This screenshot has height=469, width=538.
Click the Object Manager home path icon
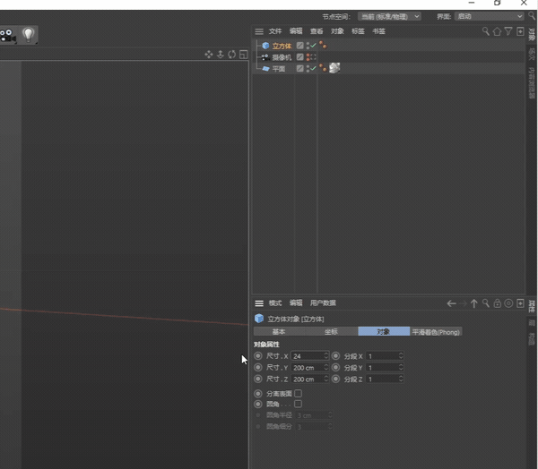[x=497, y=31]
